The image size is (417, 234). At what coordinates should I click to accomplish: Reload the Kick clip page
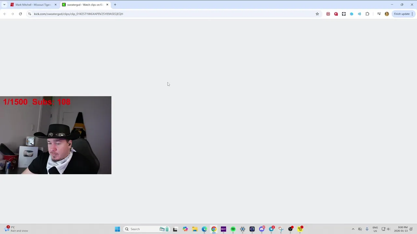click(x=20, y=14)
